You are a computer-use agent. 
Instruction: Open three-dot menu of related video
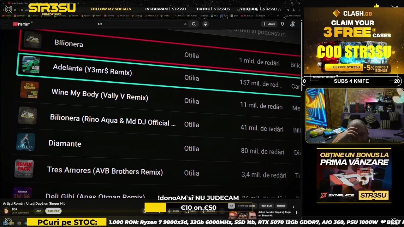click(x=296, y=212)
